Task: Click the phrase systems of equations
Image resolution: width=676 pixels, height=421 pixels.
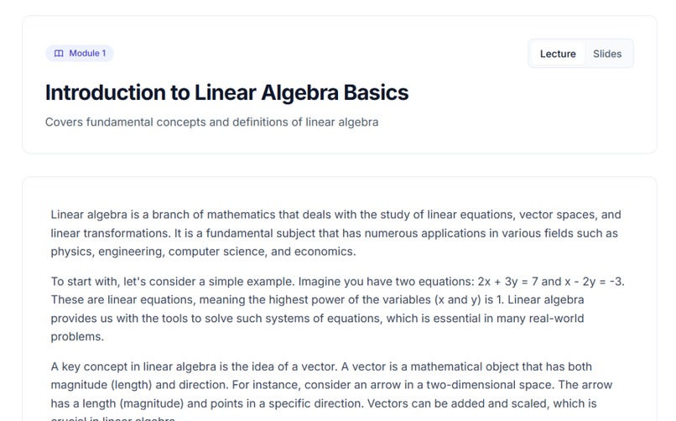Action: click(323, 319)
